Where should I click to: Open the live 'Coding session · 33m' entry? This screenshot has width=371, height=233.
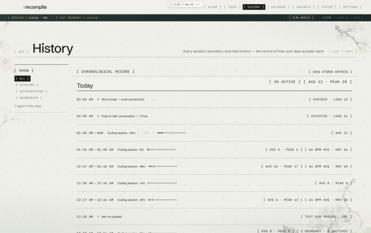[122, 133]
